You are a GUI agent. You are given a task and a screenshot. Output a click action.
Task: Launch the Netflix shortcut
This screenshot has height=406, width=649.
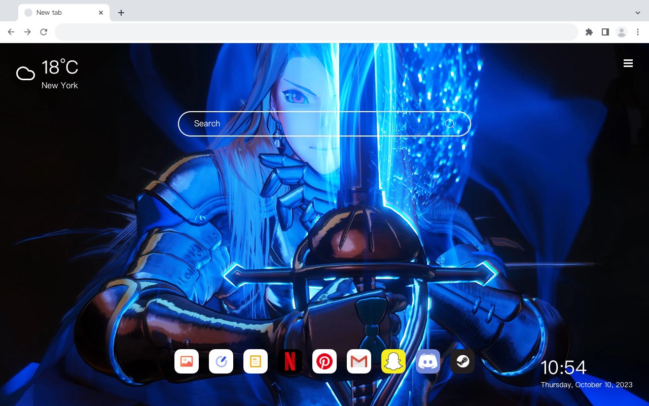(x=290, y=361)
